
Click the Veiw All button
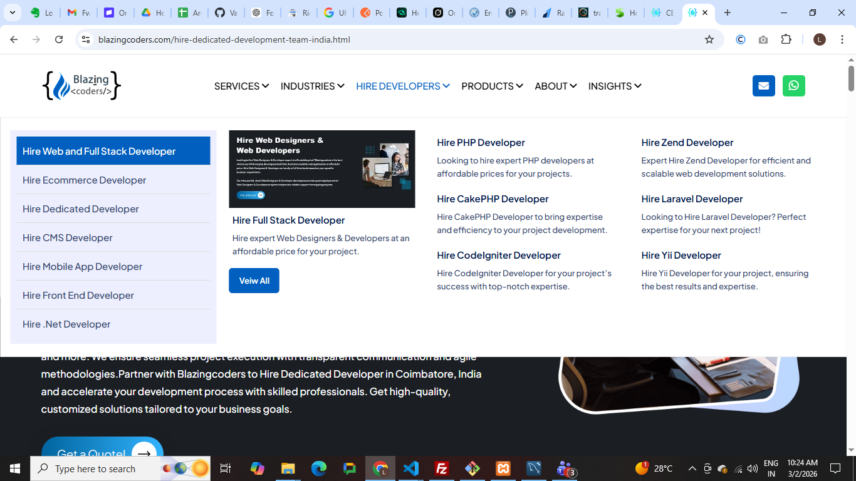tap(254, 281)
